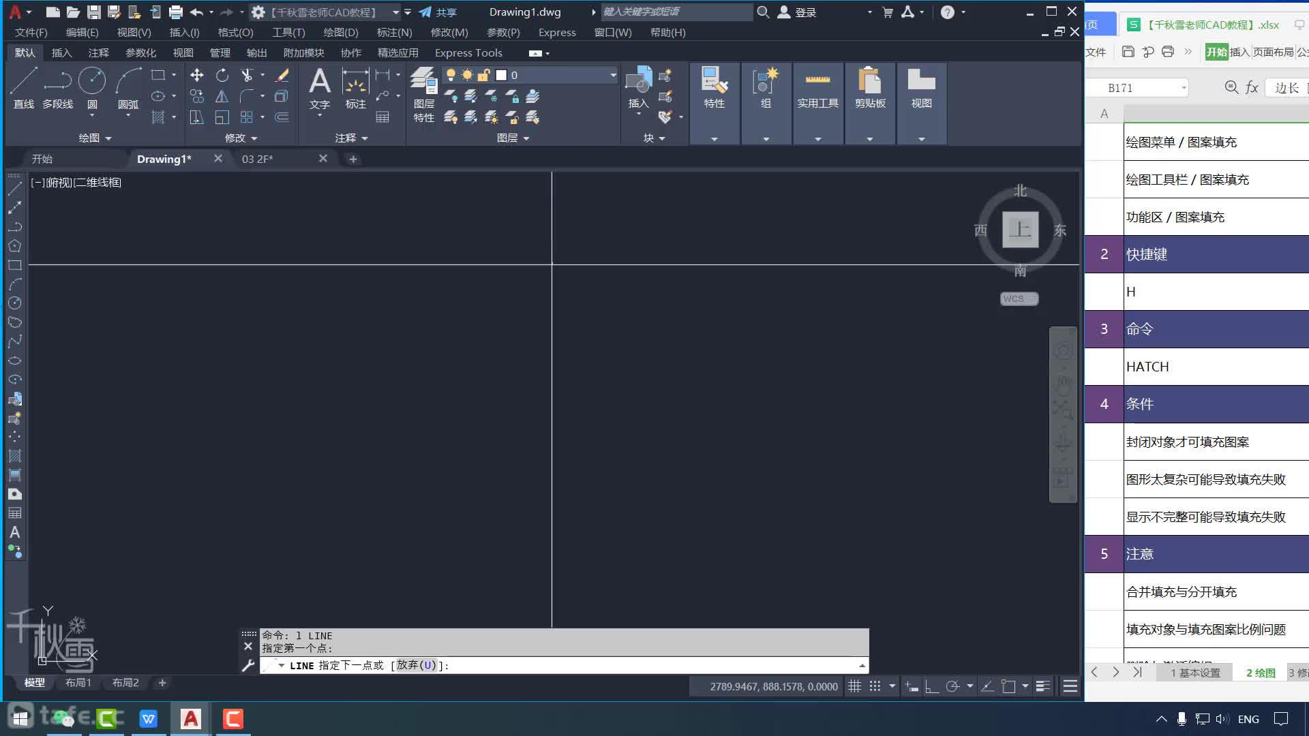Toggle object snap tracking in status bar
Viewport: 1309px width, 736px height.
(x=987, y=686)
